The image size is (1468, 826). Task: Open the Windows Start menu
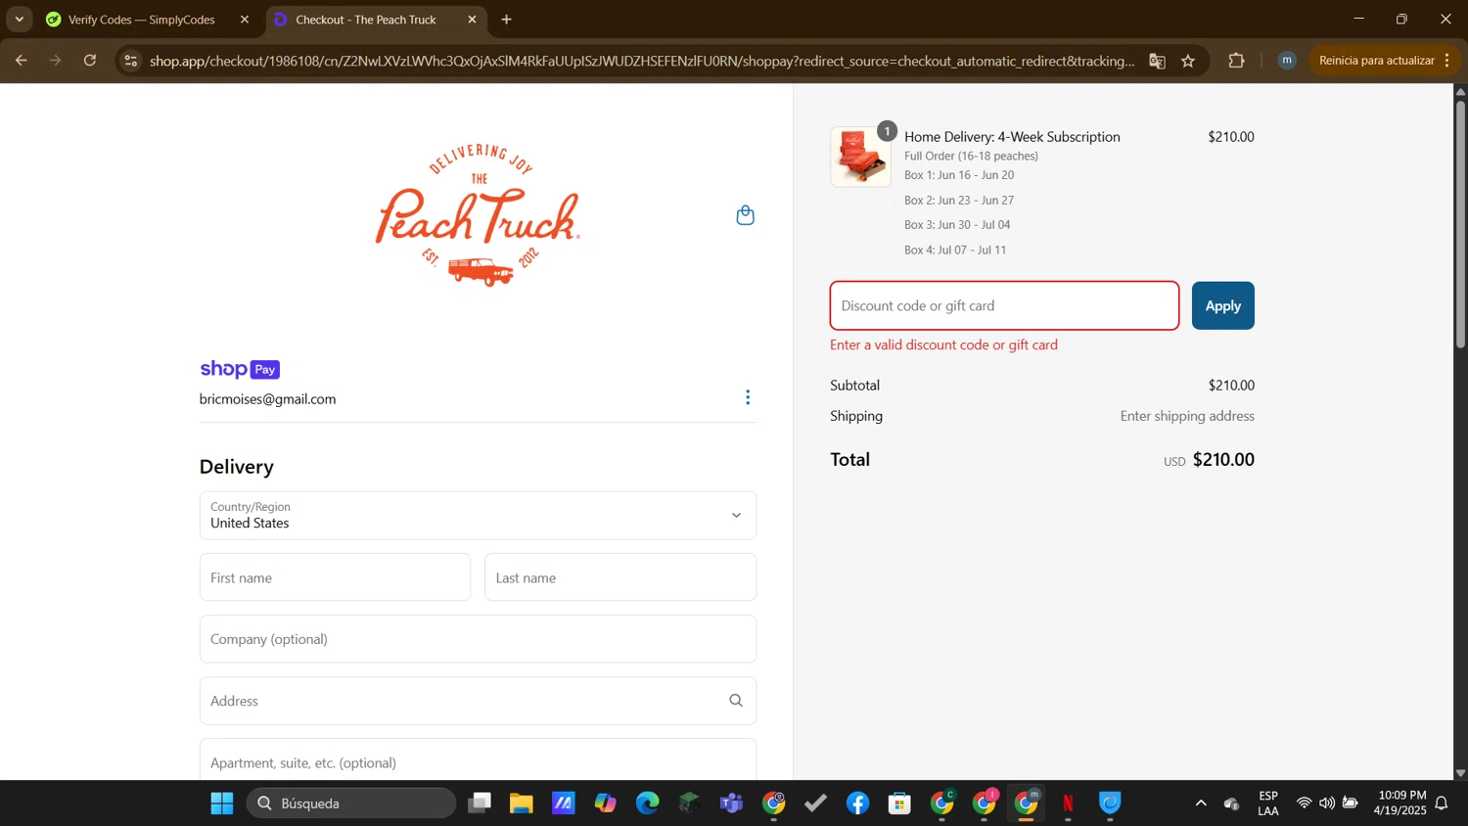coord(222,803)
